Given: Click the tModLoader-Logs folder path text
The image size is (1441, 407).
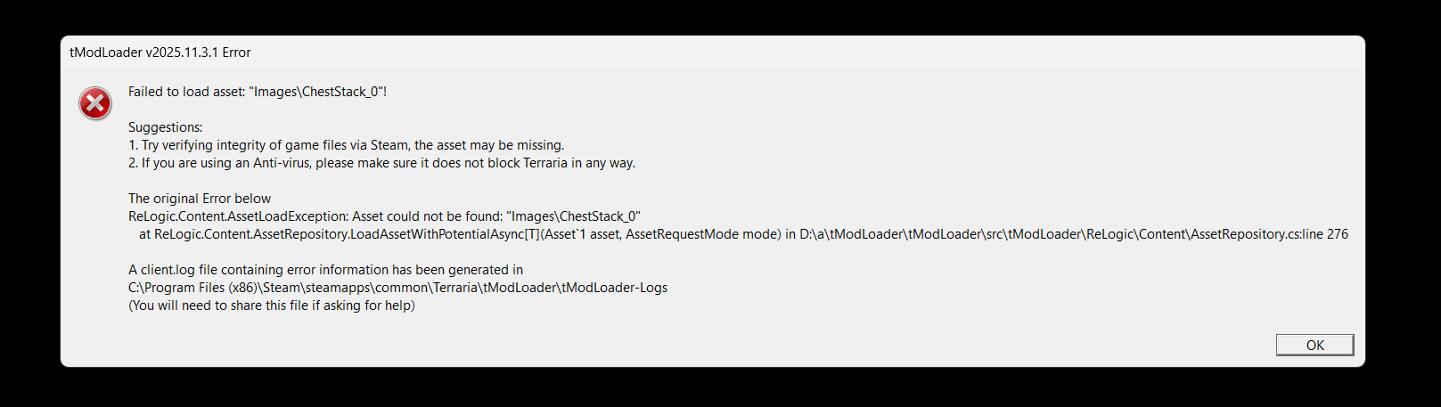Looking at the screenshot, I should click(397, 288).
